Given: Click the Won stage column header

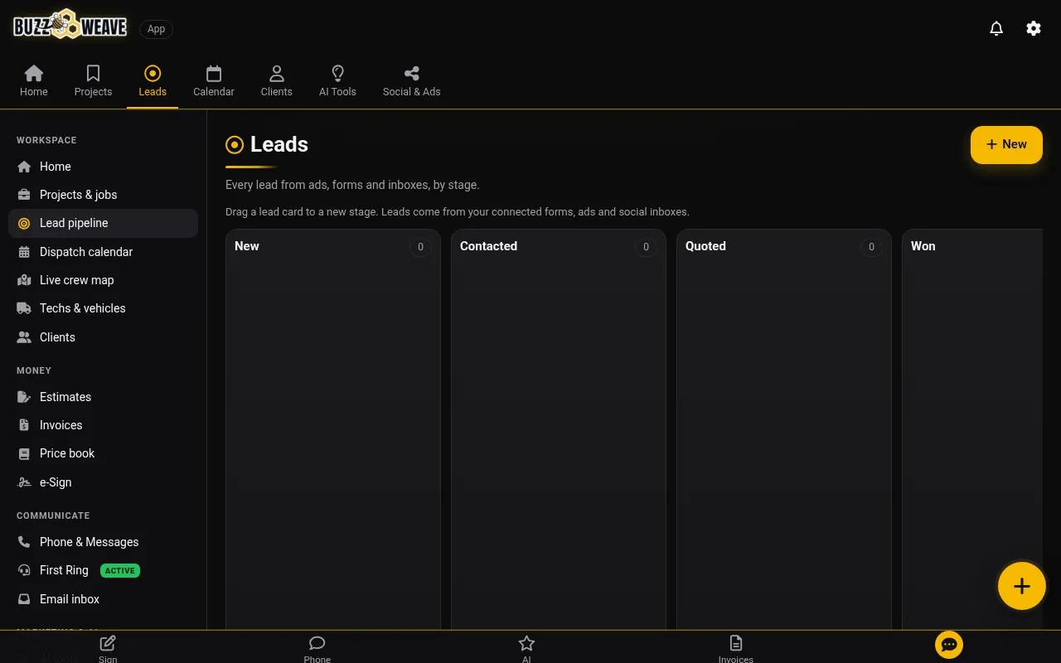Looking at the screenshot, I should [923, 246].
